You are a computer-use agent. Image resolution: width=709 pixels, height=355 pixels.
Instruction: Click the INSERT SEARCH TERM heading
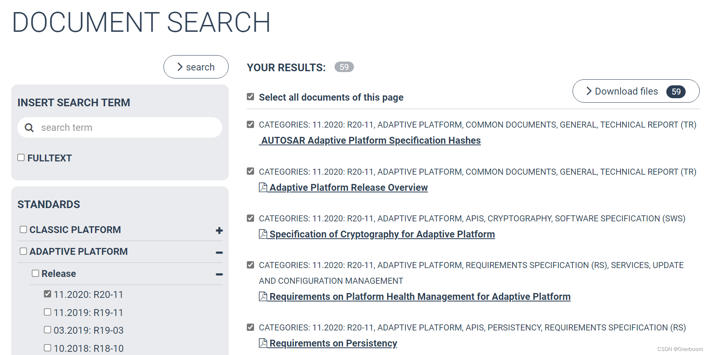click(74, 103)
